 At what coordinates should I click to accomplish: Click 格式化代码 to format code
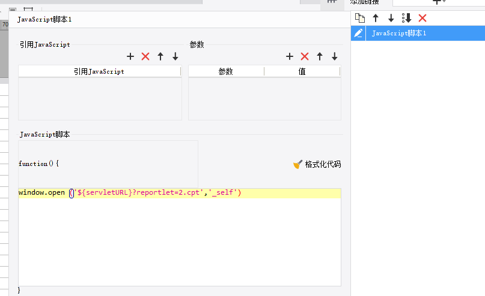point(317,164)
